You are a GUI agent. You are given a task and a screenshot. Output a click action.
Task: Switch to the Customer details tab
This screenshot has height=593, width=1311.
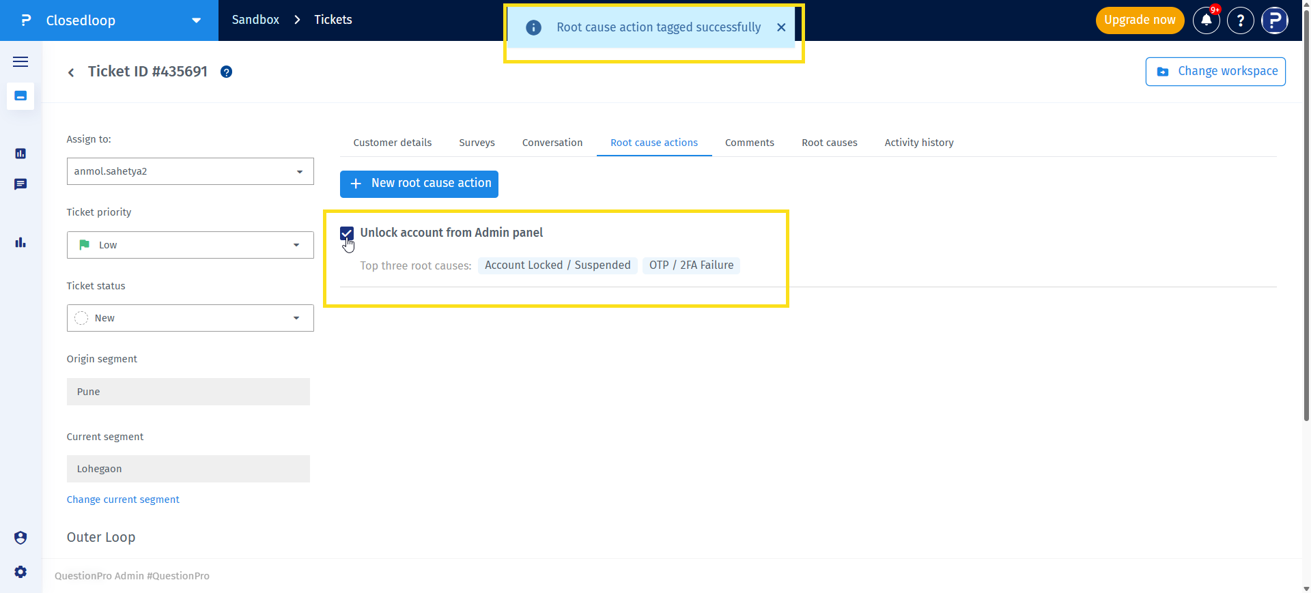(x=393, y=143)
